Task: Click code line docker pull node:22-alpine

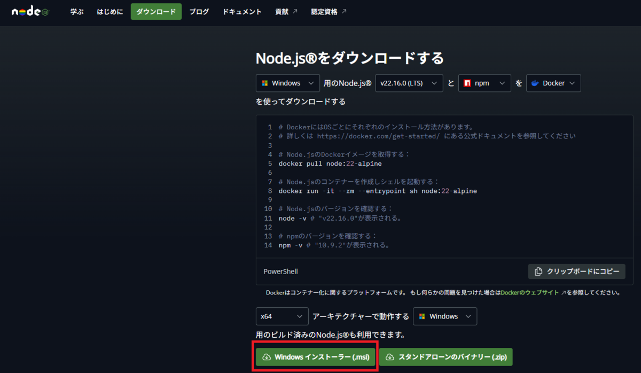Action: coord(330,163)
